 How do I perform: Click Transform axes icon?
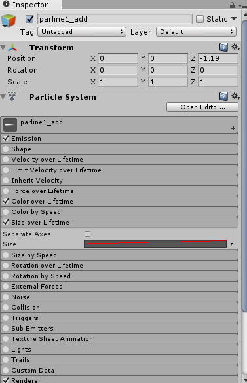click(x=12, y=47)
